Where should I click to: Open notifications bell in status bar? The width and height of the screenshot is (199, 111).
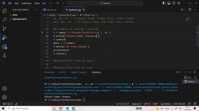195,104
